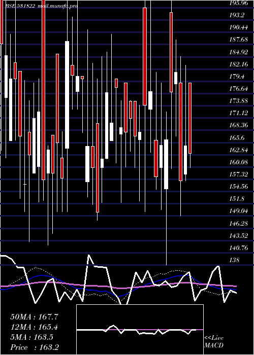Viewport: 254px width, 355px height.
Task: Select the 143.52 price axis label
Action: point(239,236)
